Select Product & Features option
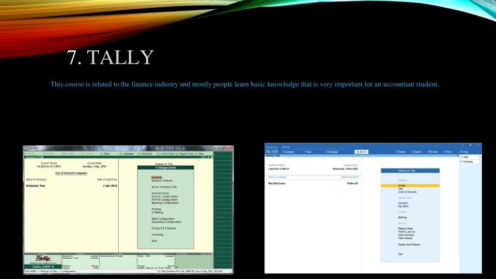 (x=164, y=228)
